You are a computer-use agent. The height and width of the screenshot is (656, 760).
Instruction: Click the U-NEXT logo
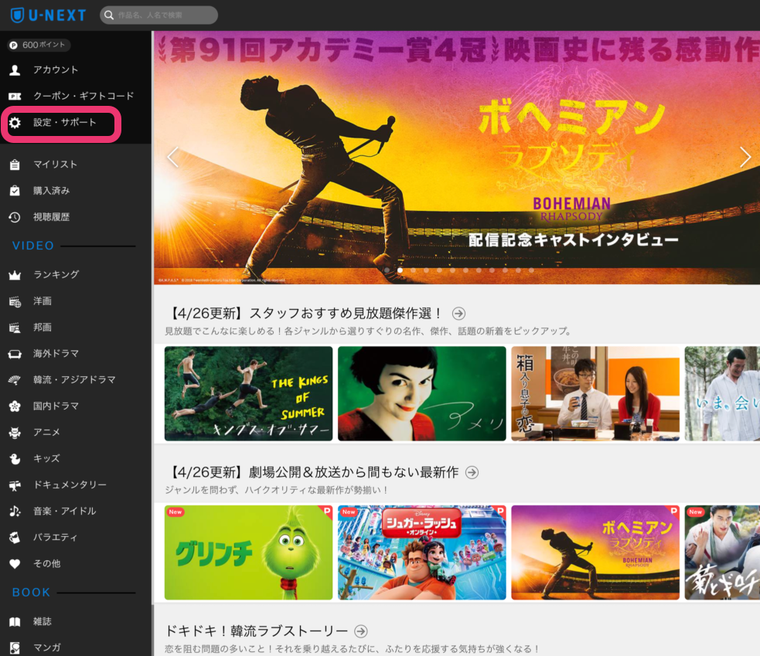click(x=48, y=15)
